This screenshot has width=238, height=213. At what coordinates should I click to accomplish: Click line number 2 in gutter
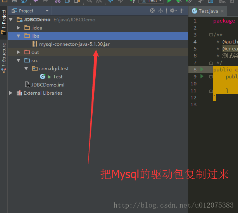[195, 28]
